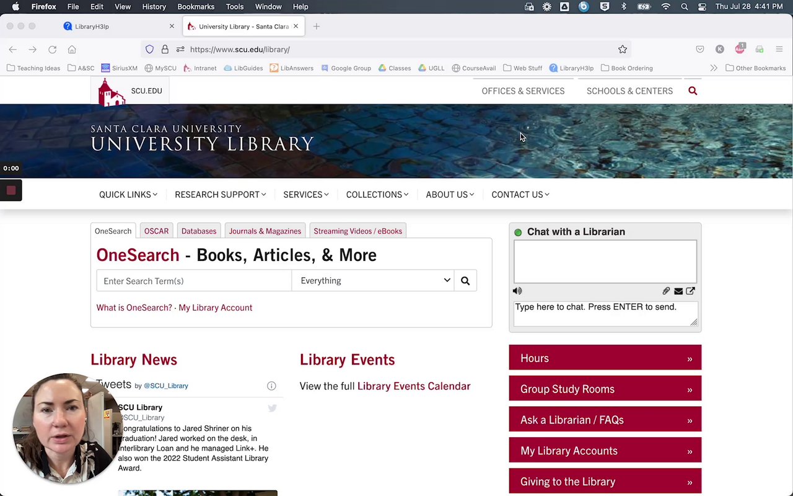793x496 pixels.
Task: Click the Enter Search Term(s) field
Action: point(194,281)
